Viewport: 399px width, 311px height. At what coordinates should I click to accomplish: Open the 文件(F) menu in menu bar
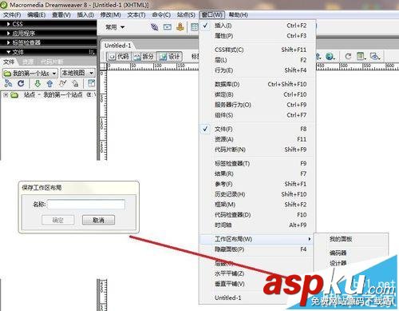pyautogui.click(x=12, y=15)
